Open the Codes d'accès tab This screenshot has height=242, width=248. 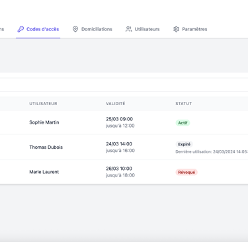(x=38, y=29)
